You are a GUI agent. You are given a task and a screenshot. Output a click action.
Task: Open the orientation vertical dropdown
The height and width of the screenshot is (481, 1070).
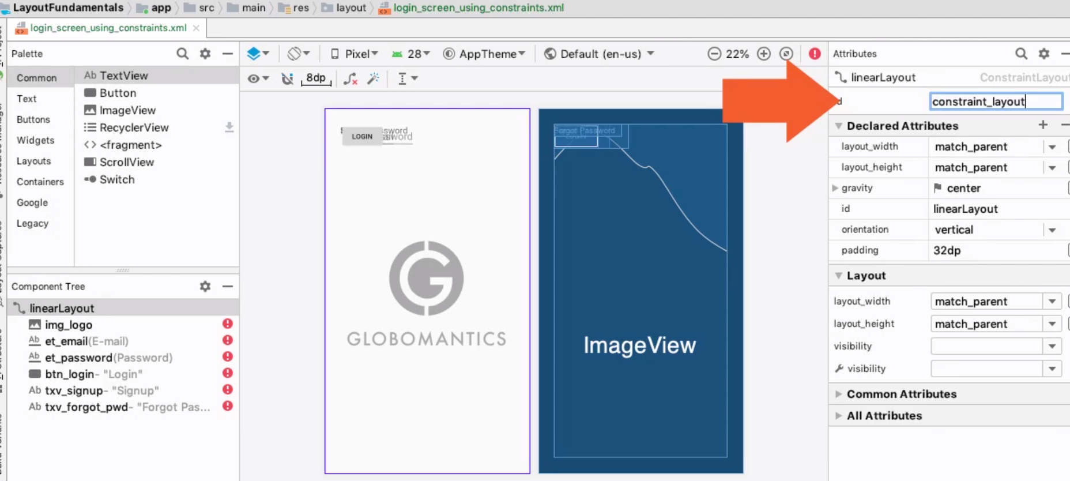click(1052, 230)
